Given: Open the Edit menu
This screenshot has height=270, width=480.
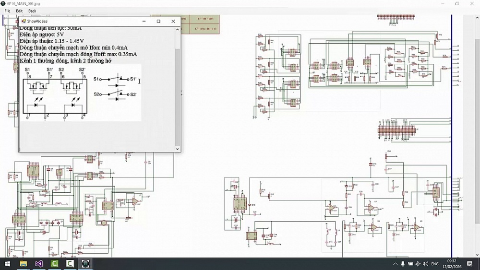Looking at the screenshot, I should point(19,11).
